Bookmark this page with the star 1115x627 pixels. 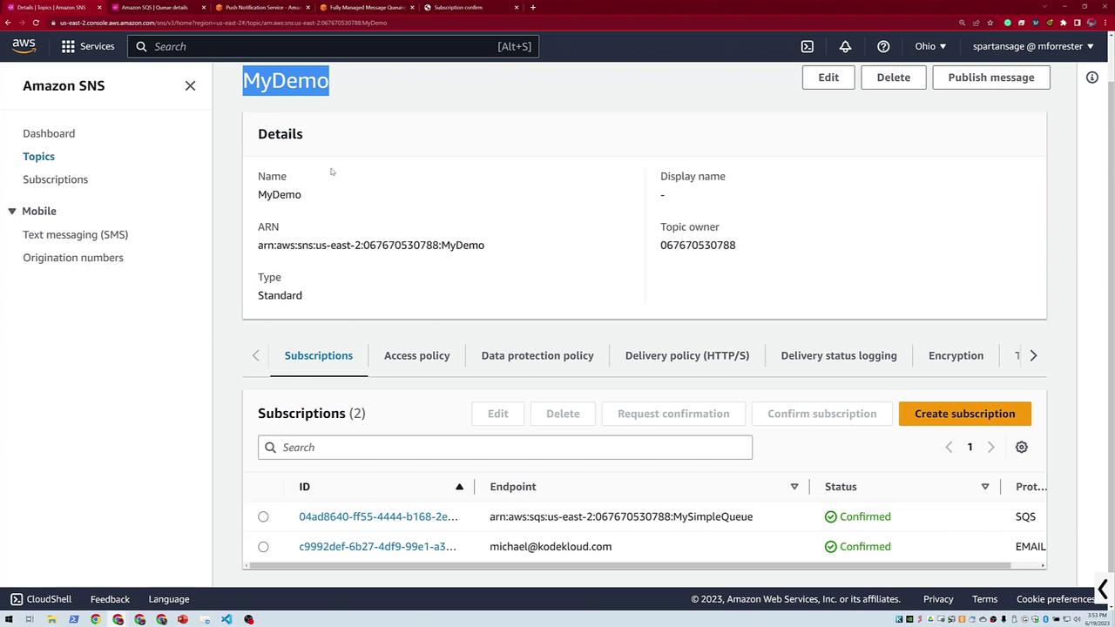pyautogui.click(x=990, y=23)
